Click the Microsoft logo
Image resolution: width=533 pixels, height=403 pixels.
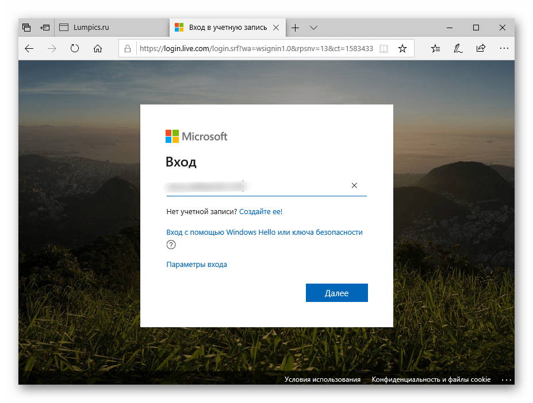tap(197, 137)
